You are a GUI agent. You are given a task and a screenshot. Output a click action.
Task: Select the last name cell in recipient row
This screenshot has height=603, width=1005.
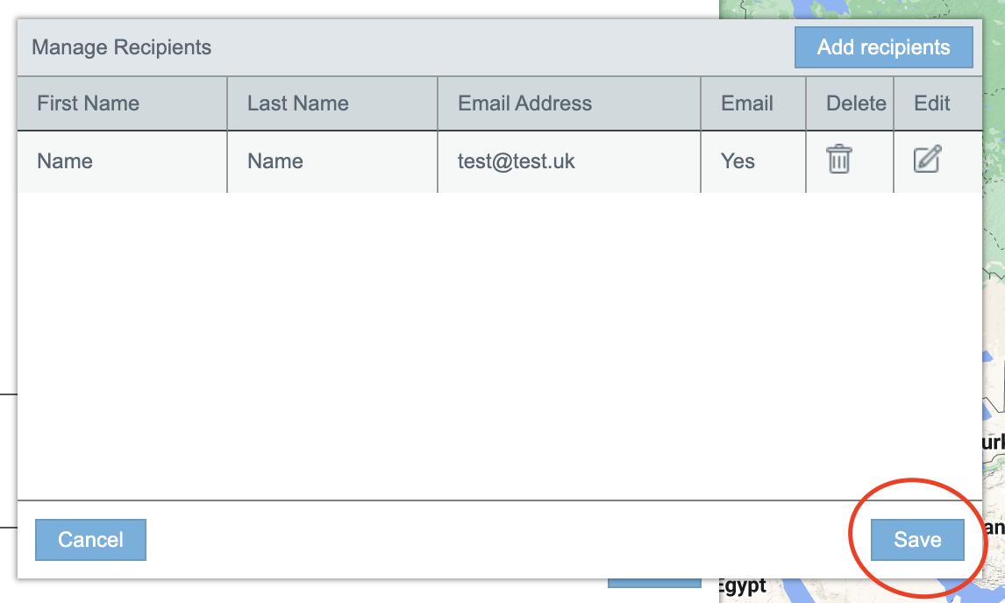pyautogui.click(x=275, y=161)
